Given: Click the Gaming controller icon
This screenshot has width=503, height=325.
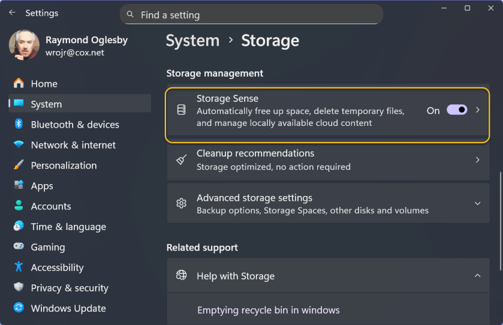Looking at the screenshot, I should point(19,246).
